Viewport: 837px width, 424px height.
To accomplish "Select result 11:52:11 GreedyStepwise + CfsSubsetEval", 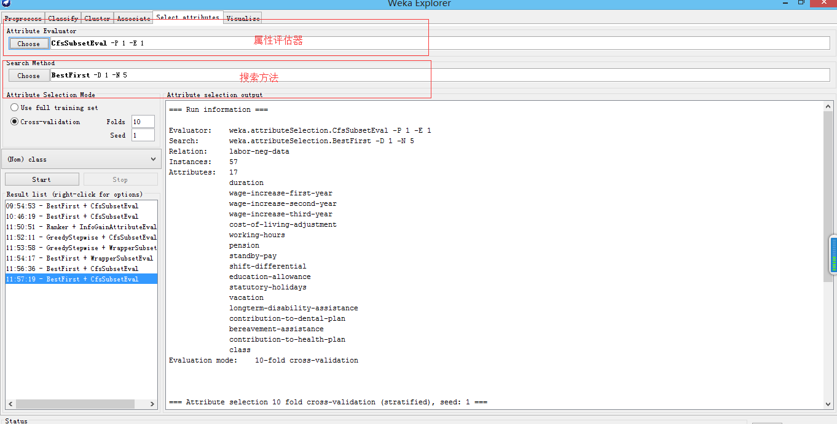I will click(x=81, y=237).
